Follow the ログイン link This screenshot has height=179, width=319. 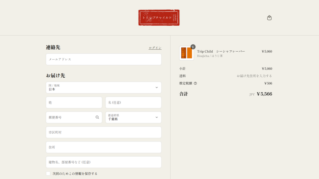coord(155,48)
